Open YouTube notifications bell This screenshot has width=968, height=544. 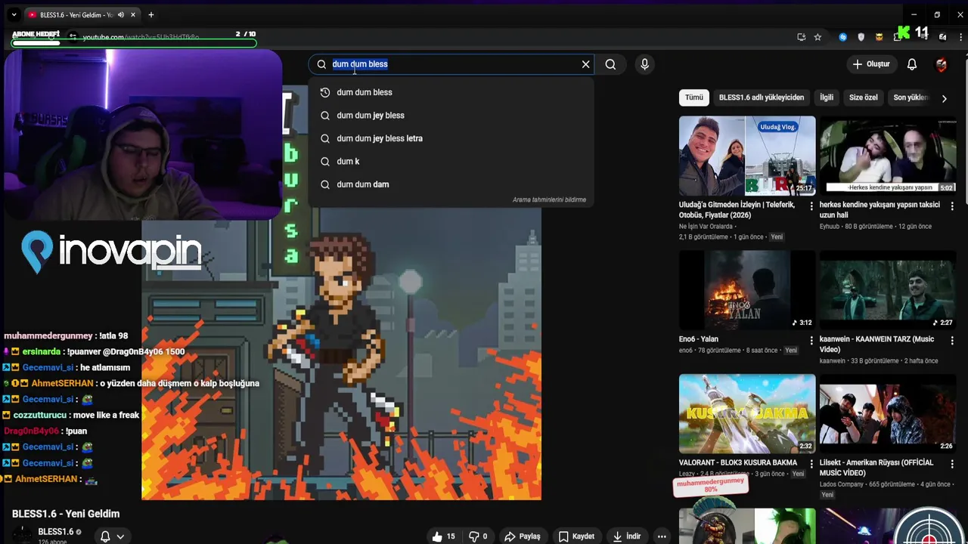pos(912,64)
